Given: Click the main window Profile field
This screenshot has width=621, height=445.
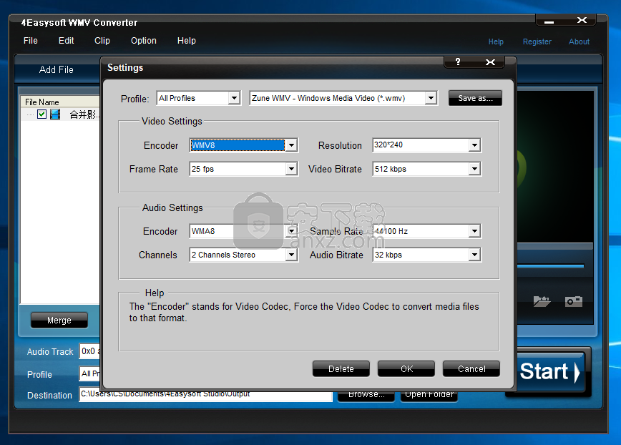Looking at the screenshot, I should coord(90,373).
